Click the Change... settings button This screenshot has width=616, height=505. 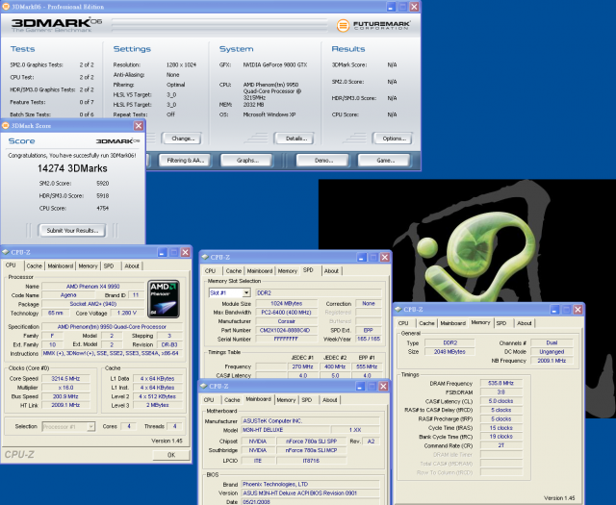pyautogui.click(x=183, y=139)
